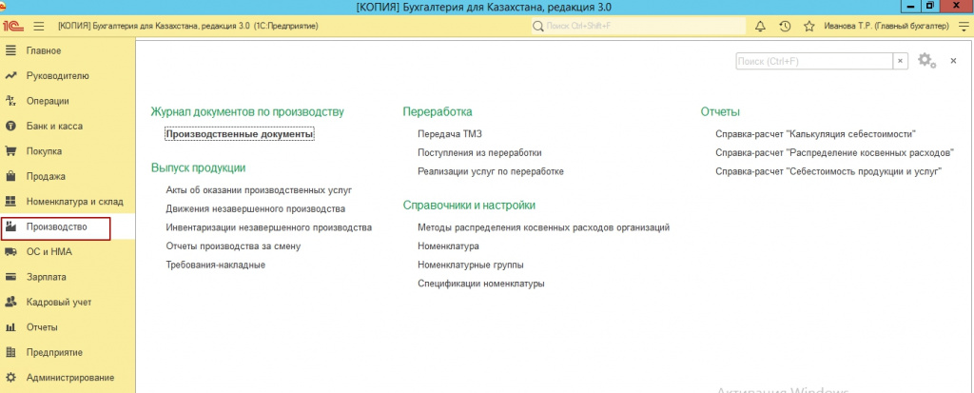This screenshot has height=393, width=974.
Task: Open Поступления из переработки
Action: coord(480,152)
